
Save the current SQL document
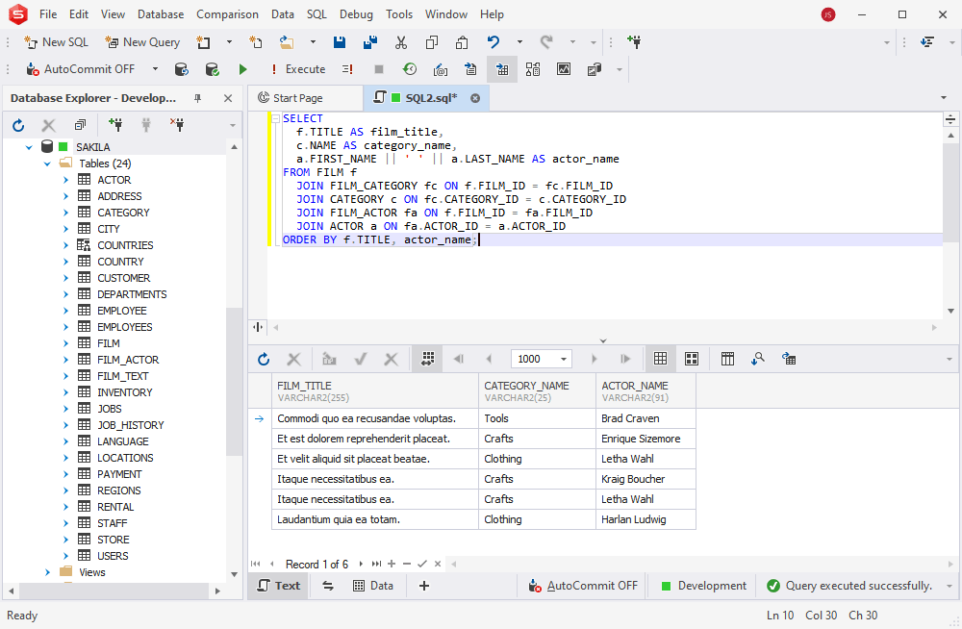[x=340, y=42]
